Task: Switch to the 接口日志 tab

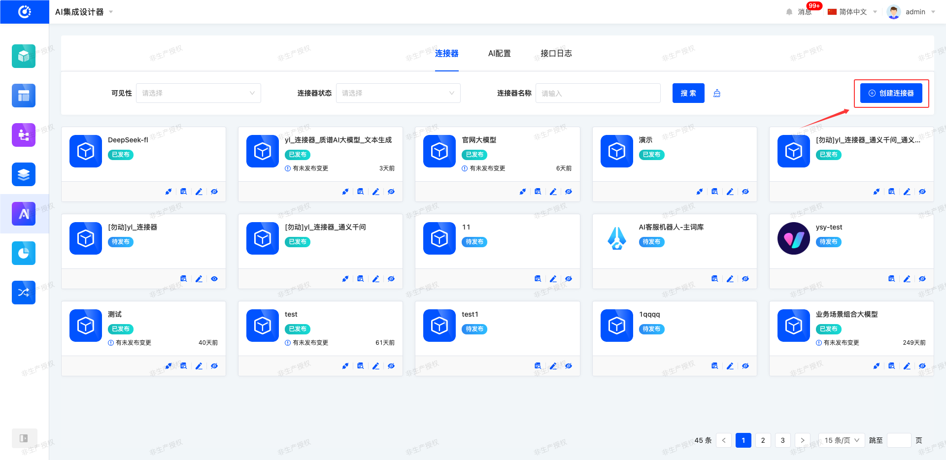Action: [556, 53]
